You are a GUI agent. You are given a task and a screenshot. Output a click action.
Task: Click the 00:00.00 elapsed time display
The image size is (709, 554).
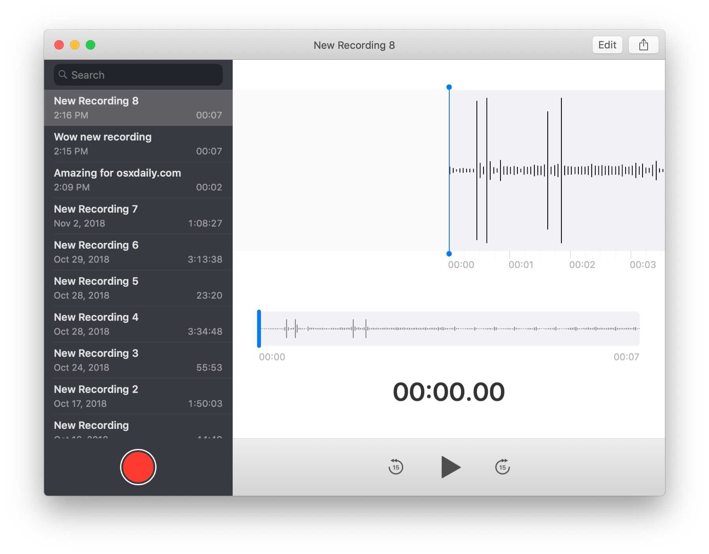449,392
